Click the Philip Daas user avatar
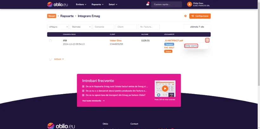 189,4
